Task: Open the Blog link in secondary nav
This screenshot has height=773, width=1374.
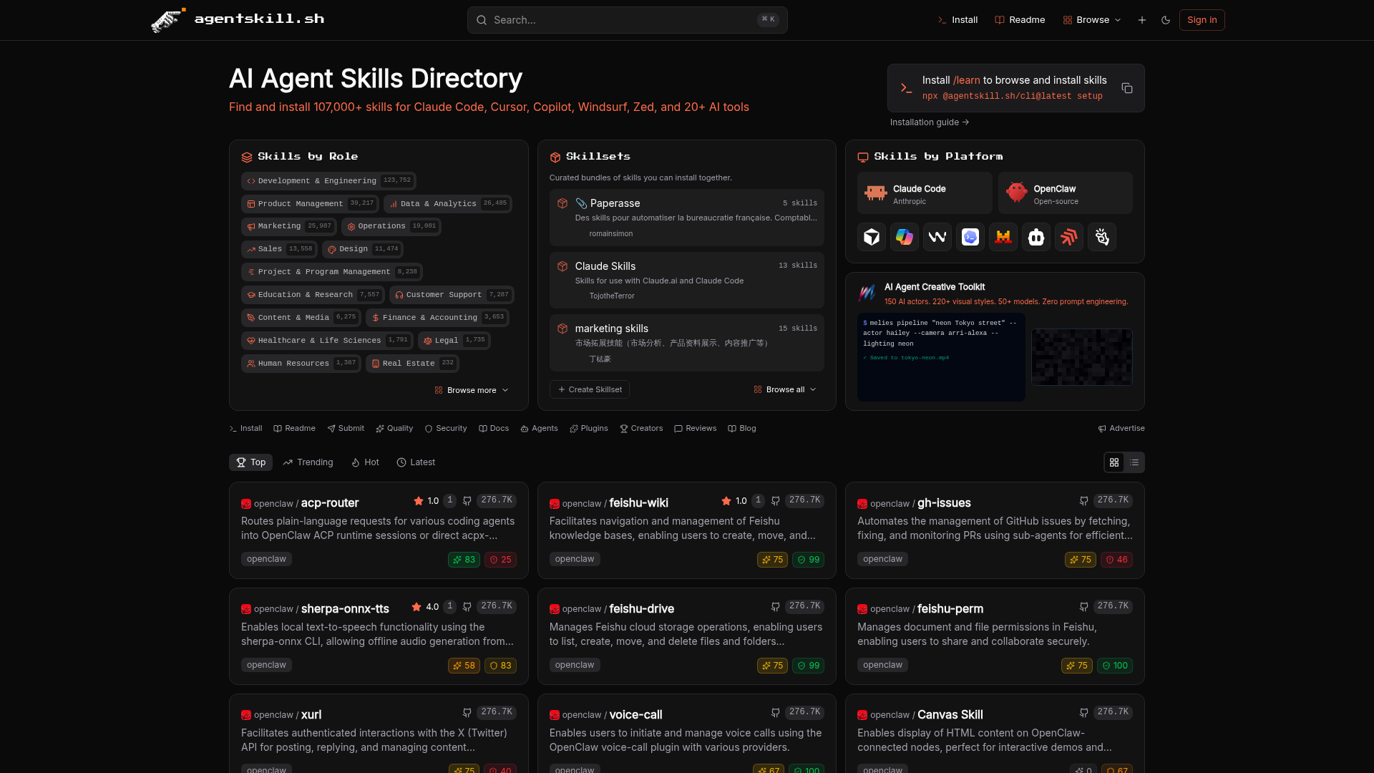Action: pyautogui.click(x=742, y=429)
